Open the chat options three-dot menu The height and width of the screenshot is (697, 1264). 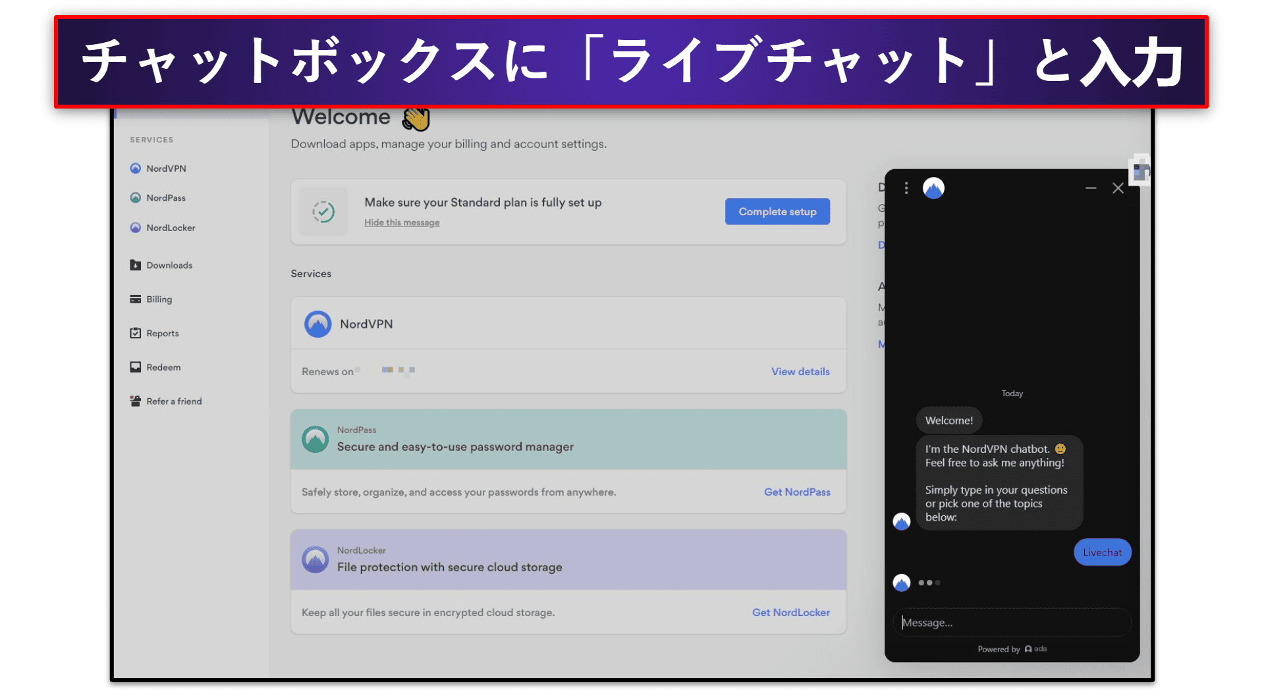[906, 188]
